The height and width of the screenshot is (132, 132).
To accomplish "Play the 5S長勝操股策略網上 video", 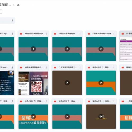I will pos(33,83).
